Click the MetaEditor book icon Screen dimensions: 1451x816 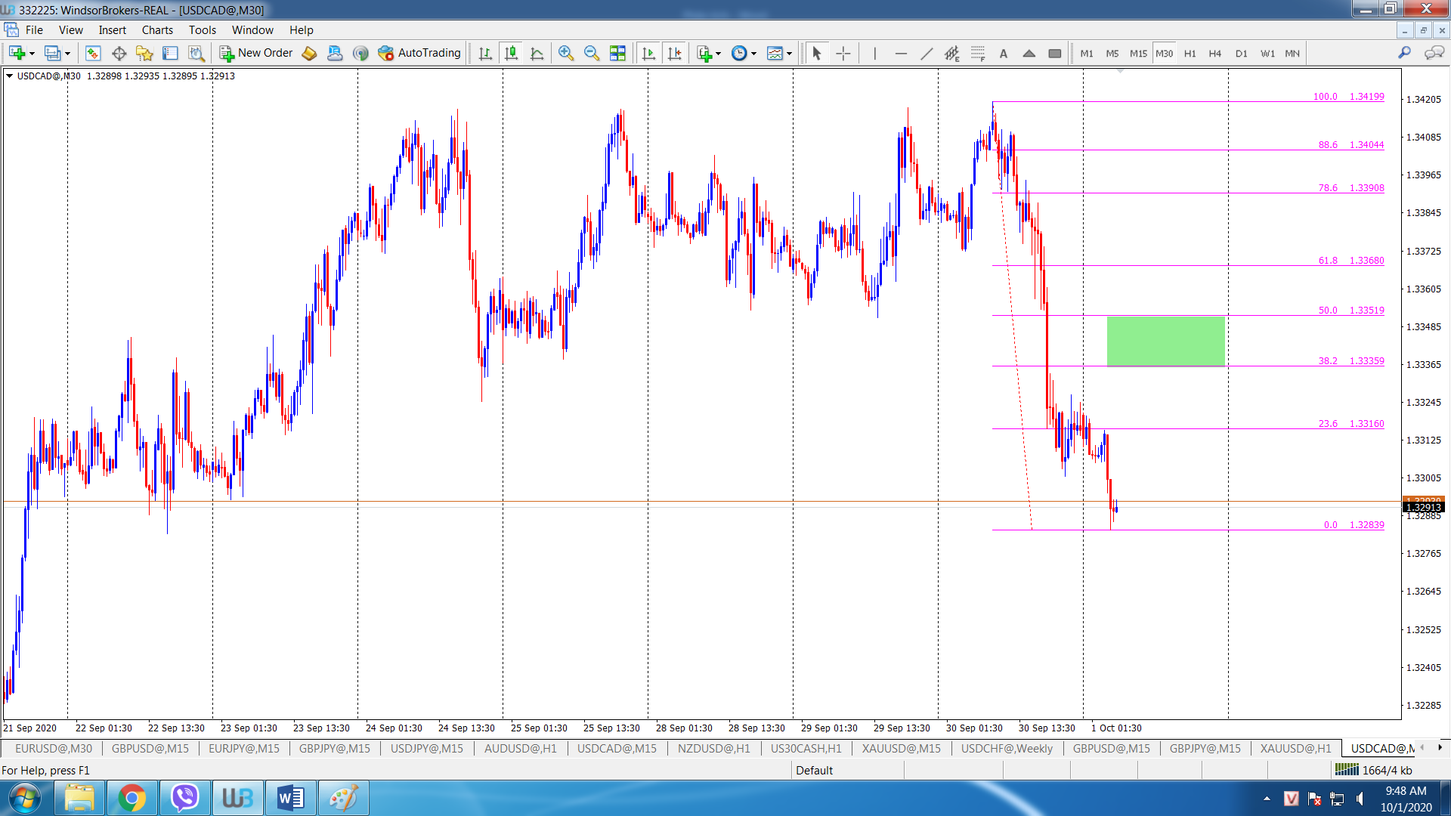[309, 53]
